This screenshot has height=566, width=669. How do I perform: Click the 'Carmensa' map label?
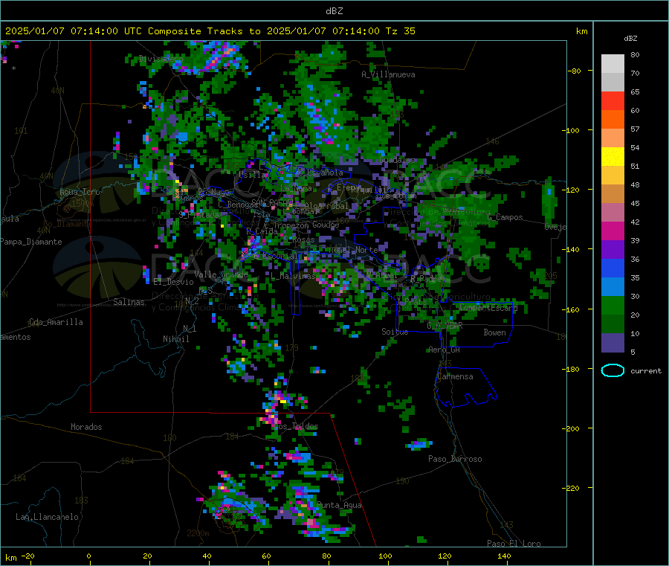455,376
